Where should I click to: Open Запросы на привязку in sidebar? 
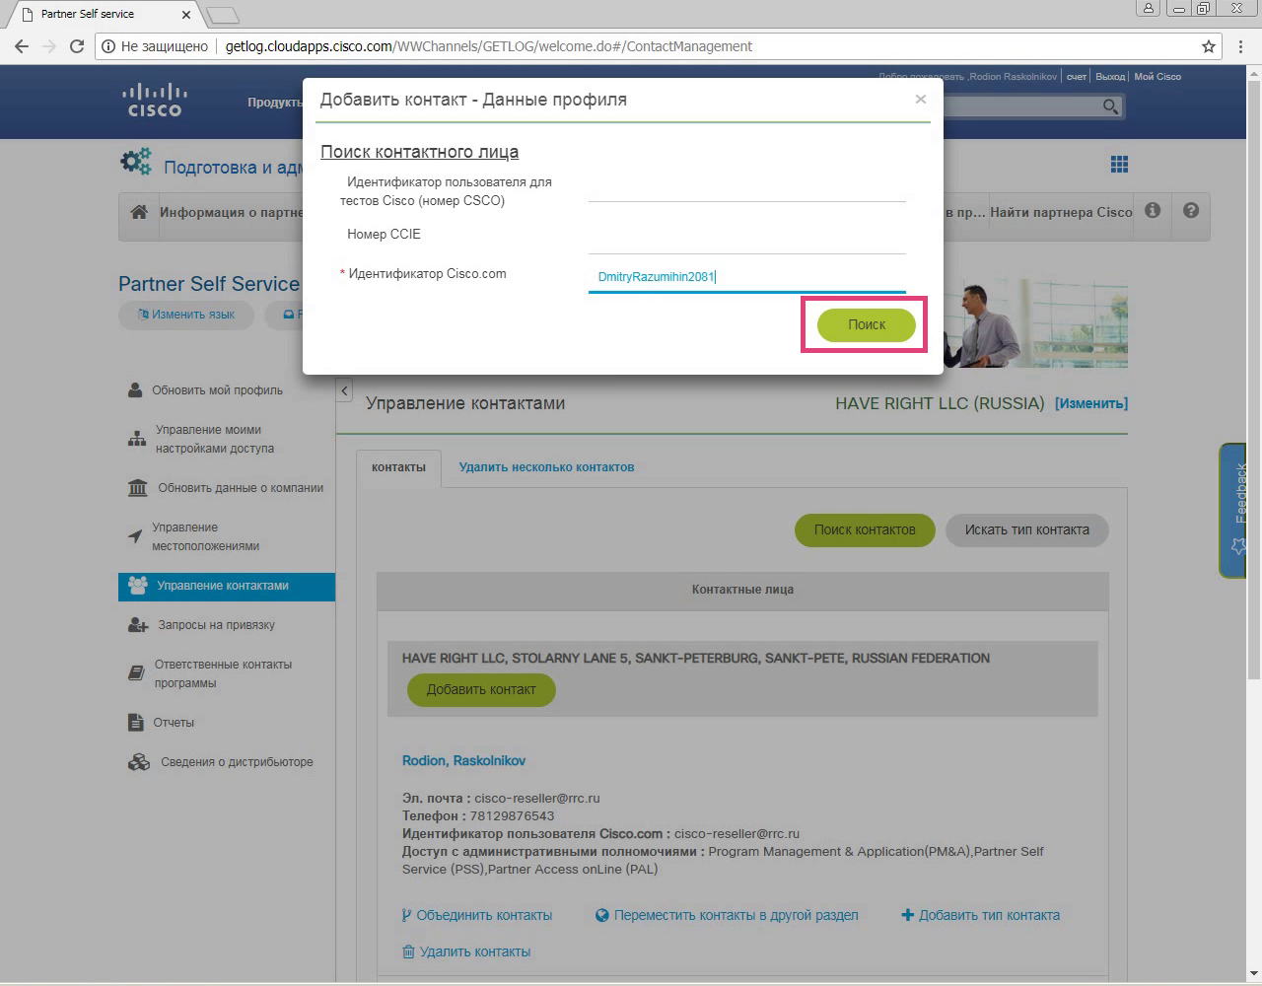click(216, 625)
